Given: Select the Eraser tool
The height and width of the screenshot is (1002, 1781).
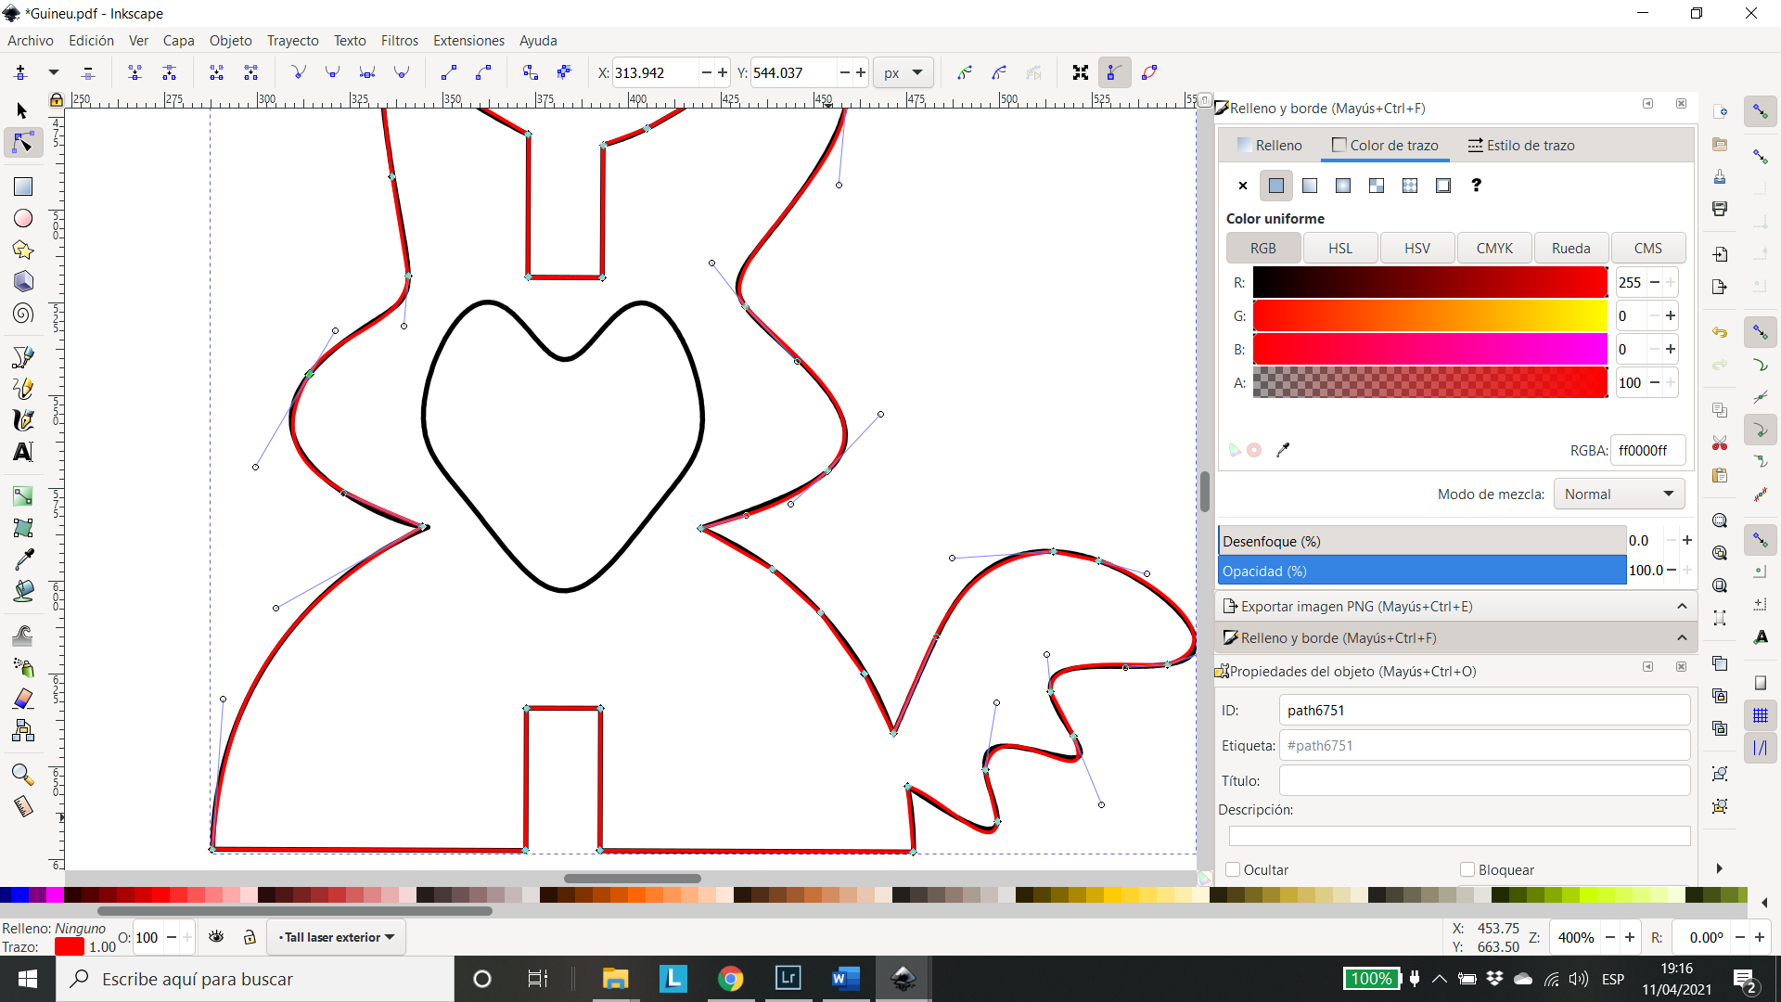Looking at the screenshot, I should click(x=22, y=699).
